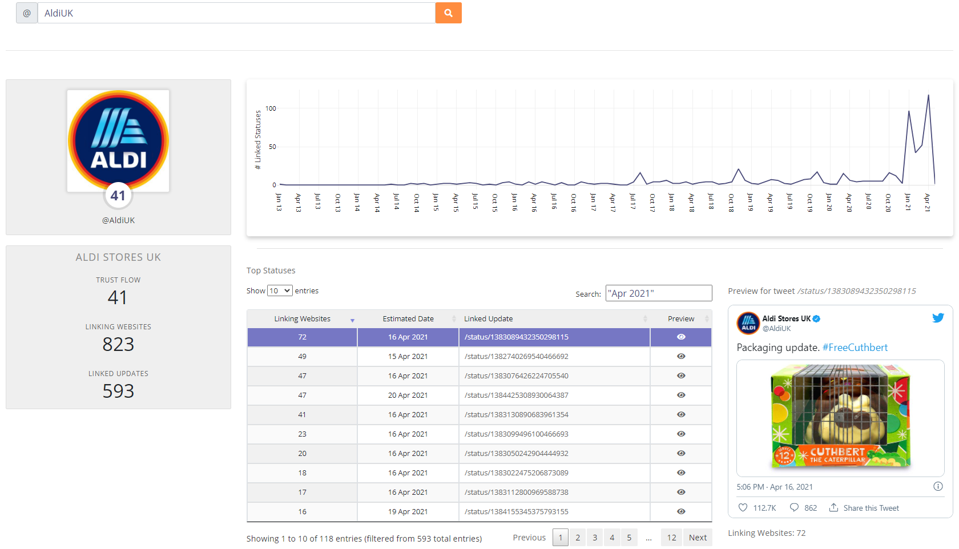Screen dimensions: 959x549
Task: Preview status 1383076426224705540 via eye icon
Action: coord(681,376)
